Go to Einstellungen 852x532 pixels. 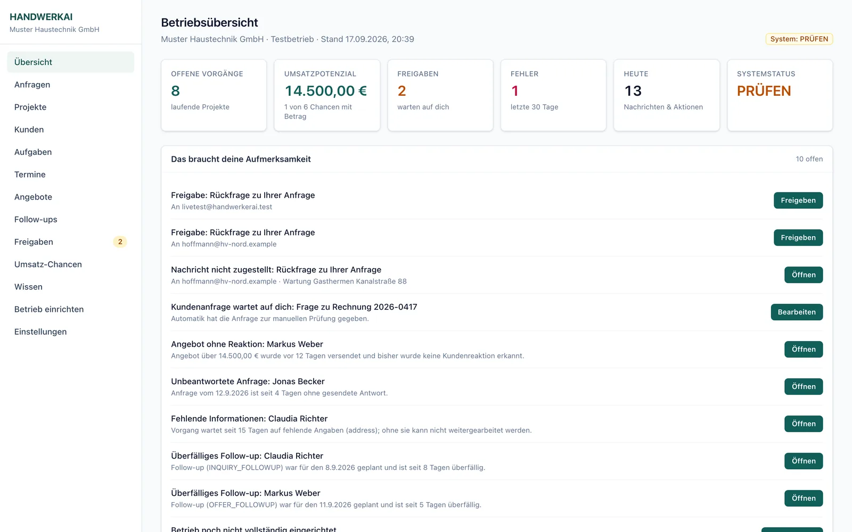tap(70, 331)
